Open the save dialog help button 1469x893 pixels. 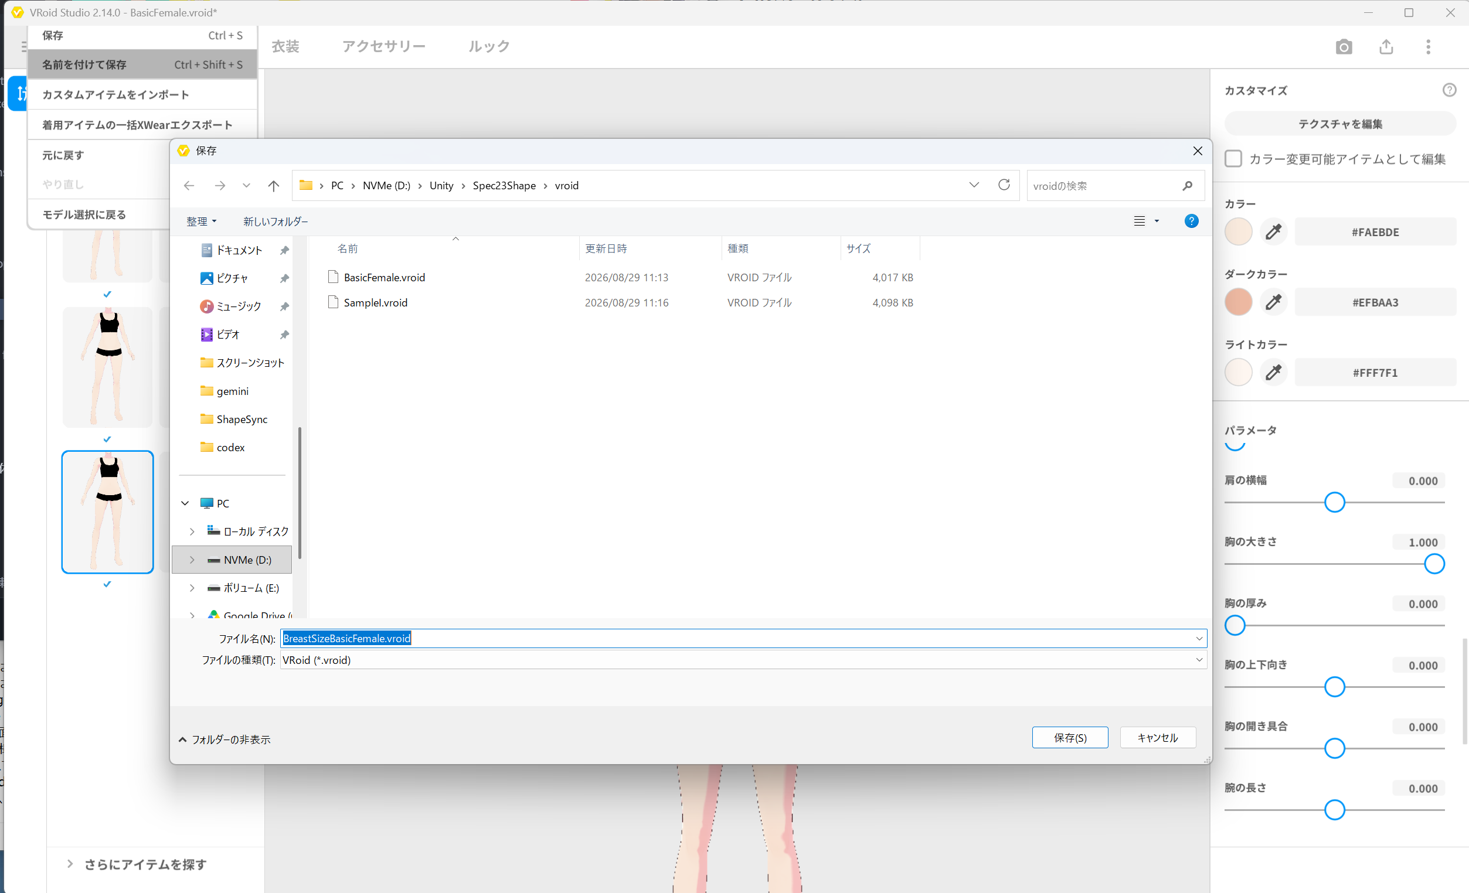coord(1191,221)
